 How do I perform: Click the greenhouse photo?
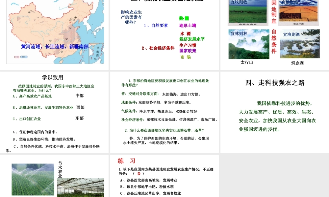[80, 187]
